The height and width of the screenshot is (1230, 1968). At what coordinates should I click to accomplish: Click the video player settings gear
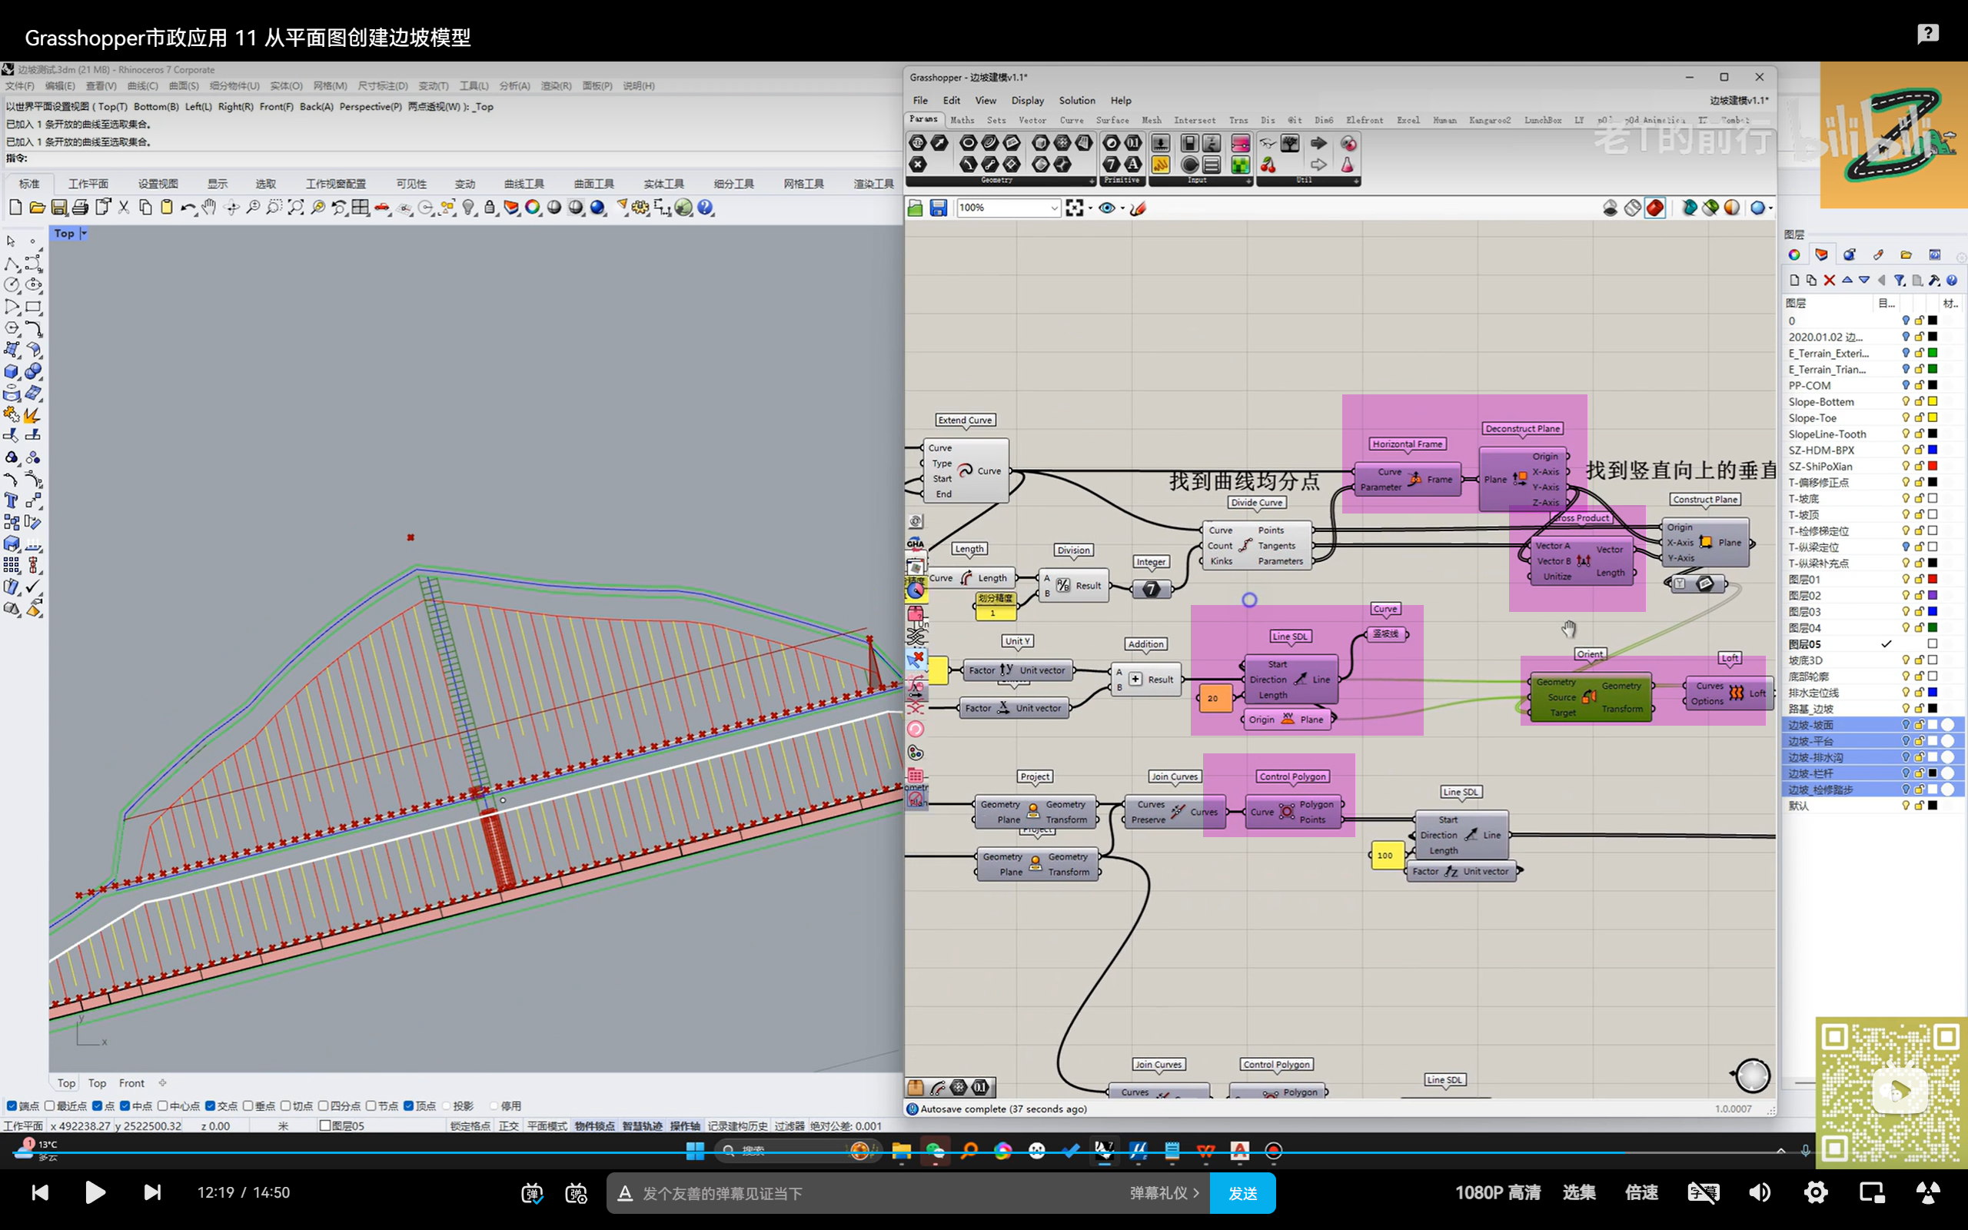click(x=1815, y=1192)
